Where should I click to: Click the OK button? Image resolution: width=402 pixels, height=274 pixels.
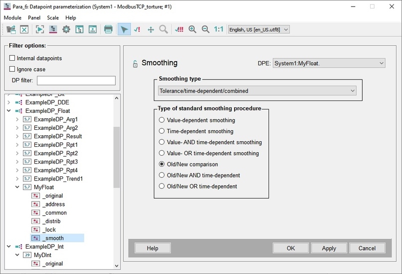[x=291, y=248]
